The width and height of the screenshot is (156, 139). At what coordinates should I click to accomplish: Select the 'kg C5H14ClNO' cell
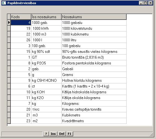click(x=46, y=80)
